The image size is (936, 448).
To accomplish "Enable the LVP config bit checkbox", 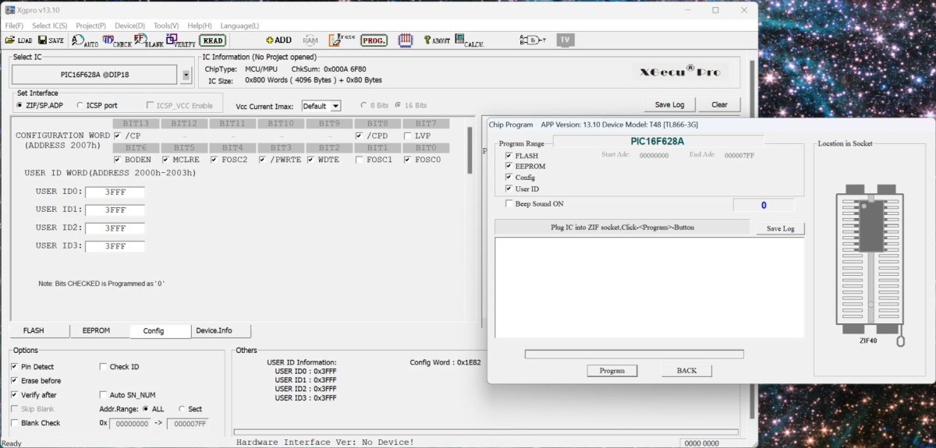I will (407, 136).
